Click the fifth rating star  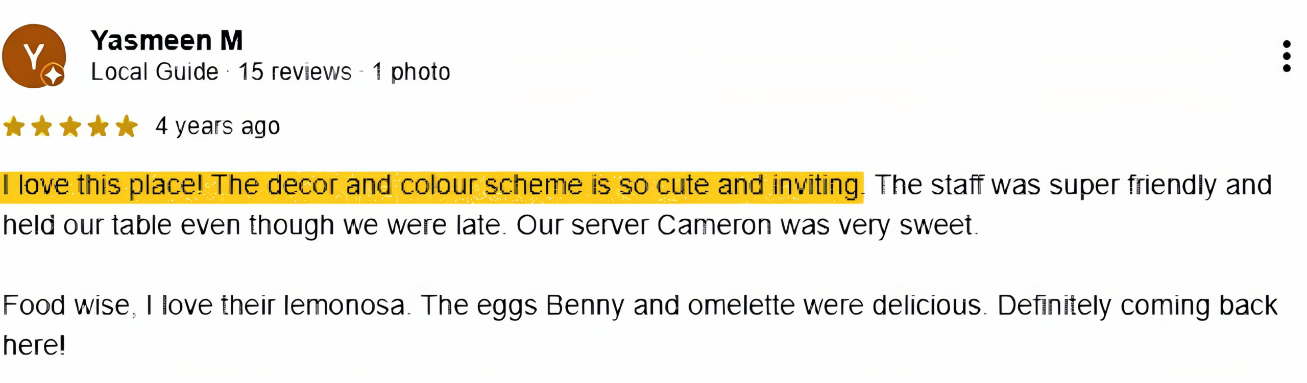pyautogui.click(x=127, y=126)
